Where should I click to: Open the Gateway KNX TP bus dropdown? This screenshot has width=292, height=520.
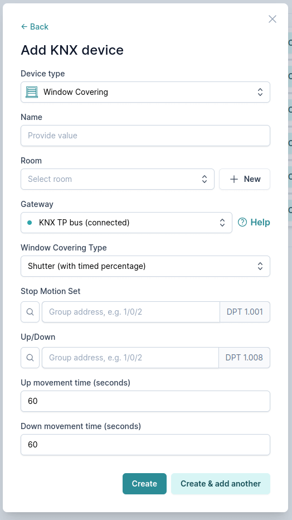coord(126,223)
